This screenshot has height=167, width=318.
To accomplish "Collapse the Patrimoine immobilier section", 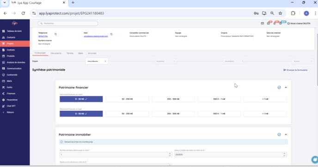I will pyautogui.click(x=286, y=135).
